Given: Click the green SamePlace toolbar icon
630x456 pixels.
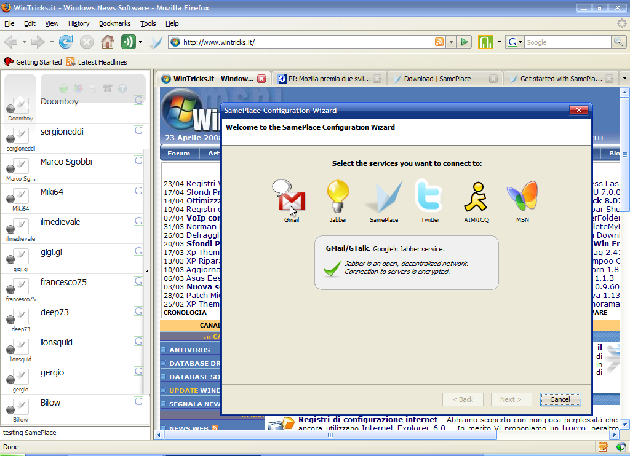Looking at the screenshot, I should pyautogui.click(x=128, y=42).
